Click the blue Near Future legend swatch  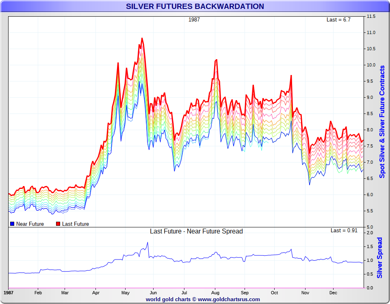pyautogui.click(x=12, y=224)
